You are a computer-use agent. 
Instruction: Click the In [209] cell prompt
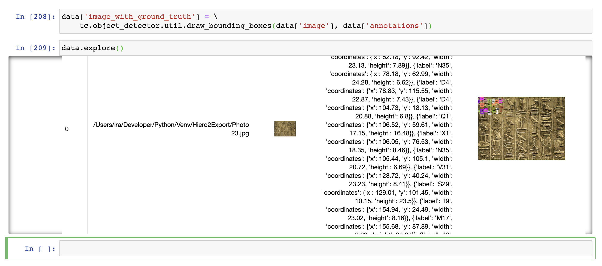click(x=35, y=48)
